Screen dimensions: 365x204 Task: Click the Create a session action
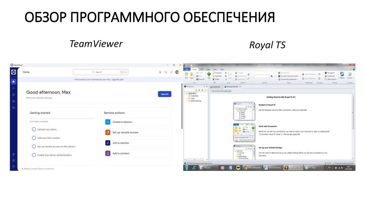(x=137, y=122)
